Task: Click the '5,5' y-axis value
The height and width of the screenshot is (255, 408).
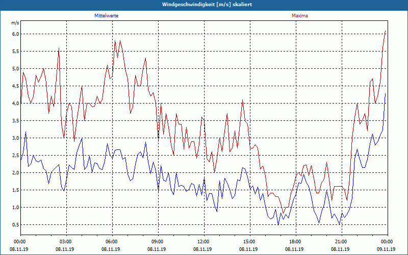Action: point(15,52)
